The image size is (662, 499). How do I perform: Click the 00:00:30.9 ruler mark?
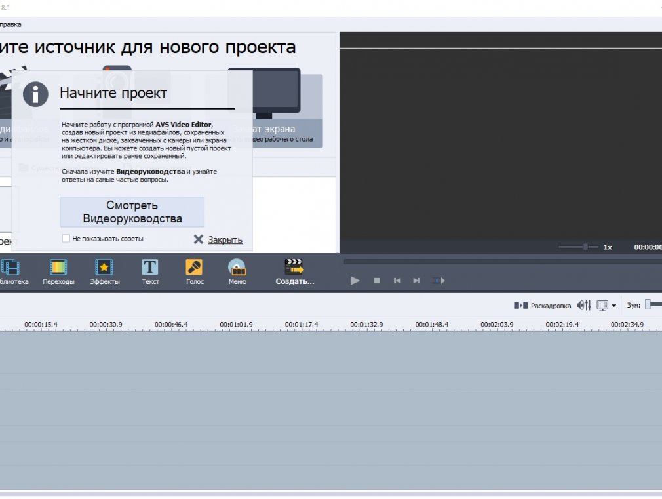pyautogui.click(x=106, y=325)
